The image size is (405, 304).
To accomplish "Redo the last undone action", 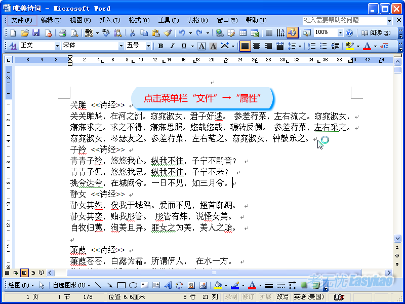I will (x=199, y=33).
